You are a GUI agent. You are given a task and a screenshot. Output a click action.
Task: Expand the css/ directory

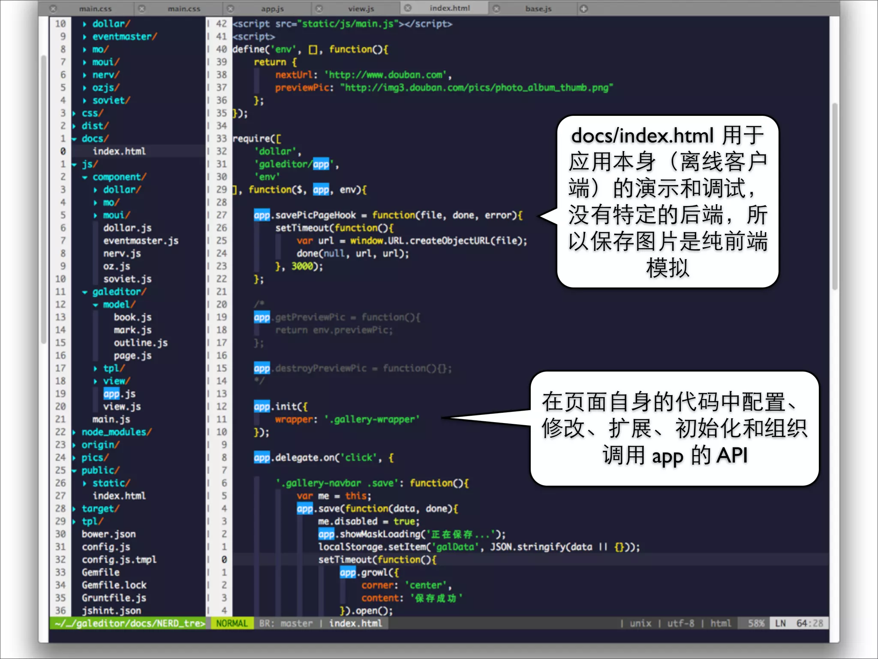(x=74, y=113)
